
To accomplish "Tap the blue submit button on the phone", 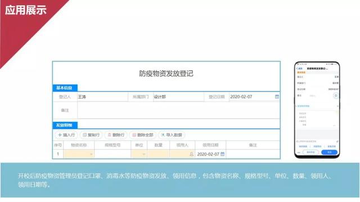I will coord(329,152).
